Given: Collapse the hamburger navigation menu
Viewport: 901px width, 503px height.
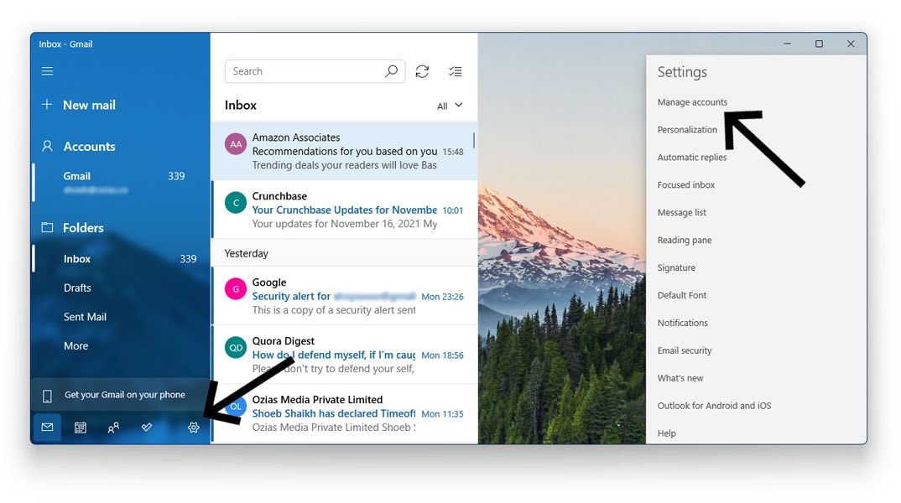Looking at the screenshot, I should (x=47, y=71).
